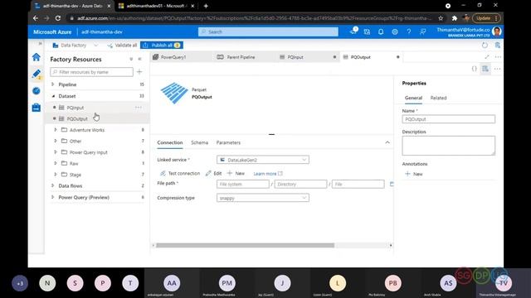Click the expand all resources icon

pyautogui.click(x=131, y=59)
